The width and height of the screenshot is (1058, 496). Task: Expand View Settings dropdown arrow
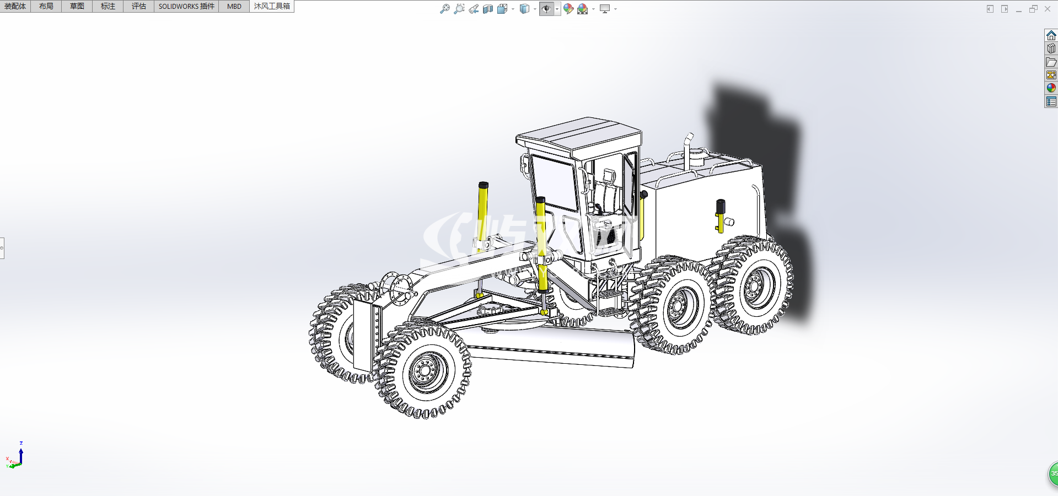coord(615,9)
